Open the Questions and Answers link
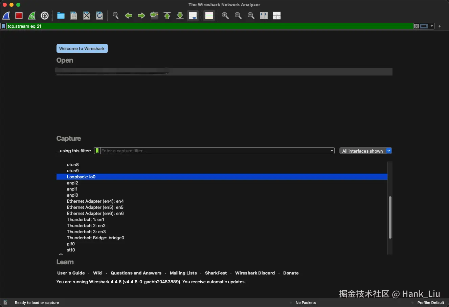This screenshot has height=307, width=449. 136,273
